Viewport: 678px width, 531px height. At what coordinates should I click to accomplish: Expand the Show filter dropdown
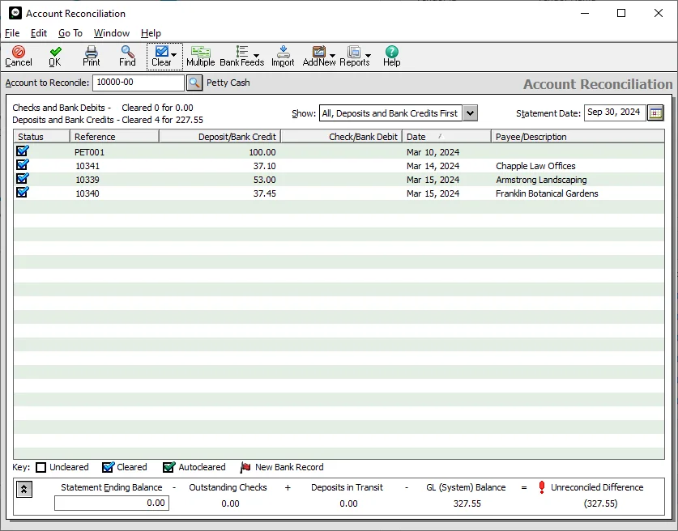click(x=470, y=113)
